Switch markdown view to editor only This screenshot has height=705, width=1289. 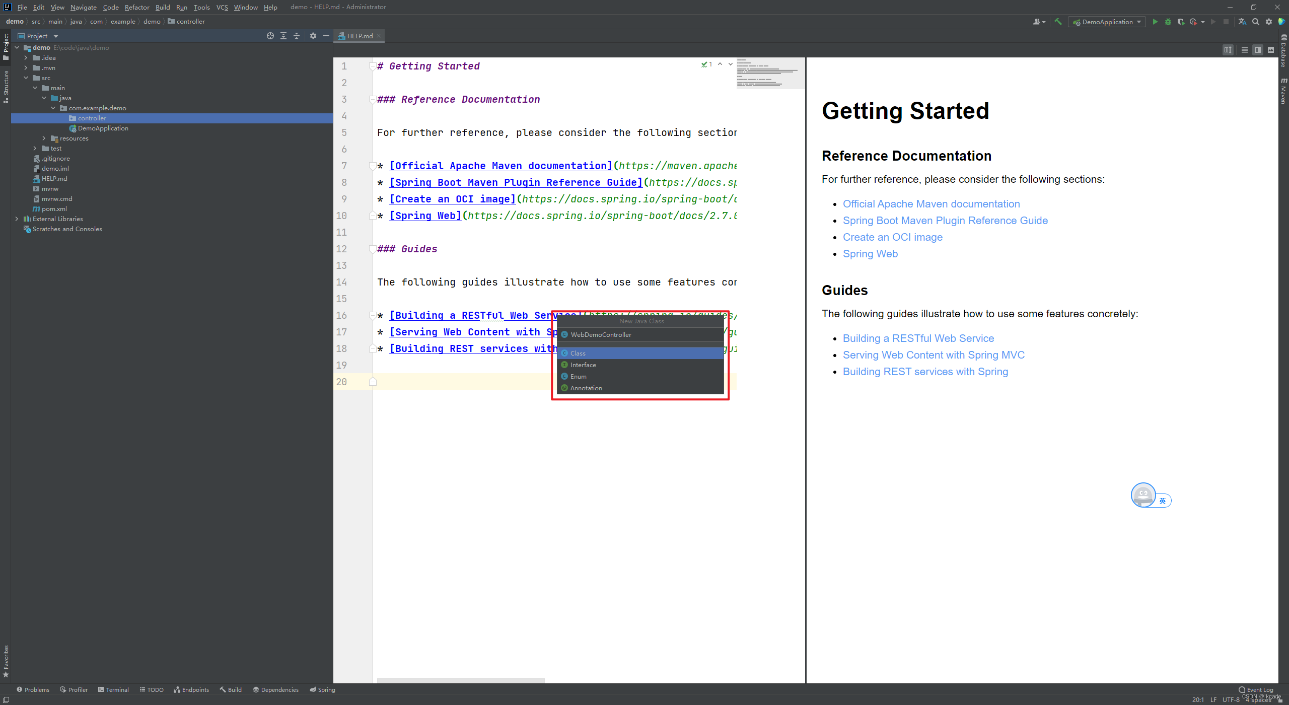coord(1244,50)
